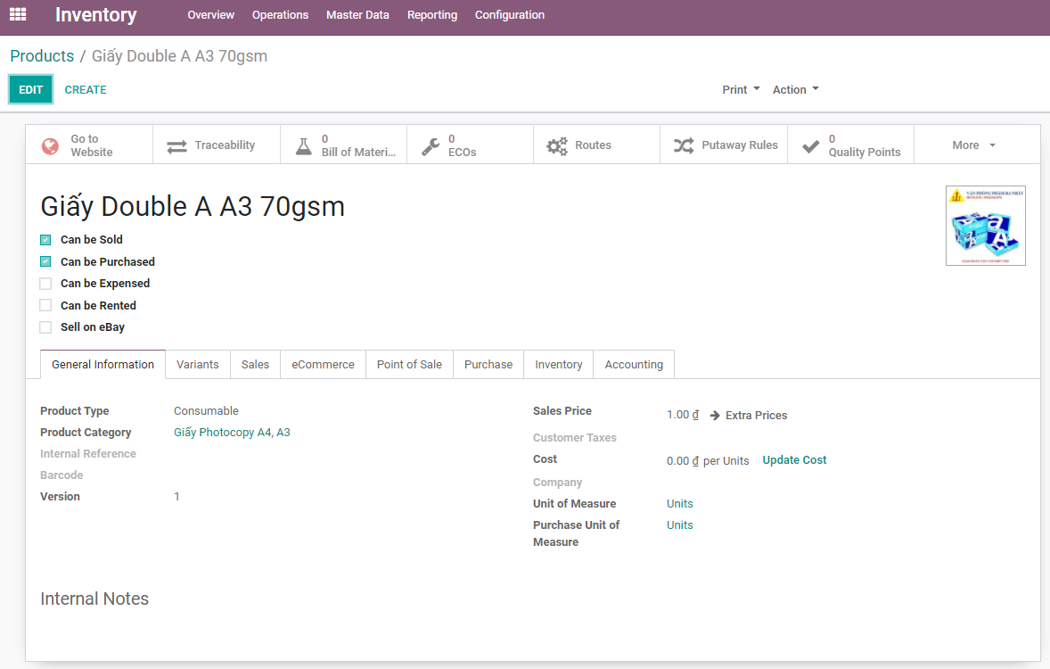Open the Overview menu

pos(211,15)
